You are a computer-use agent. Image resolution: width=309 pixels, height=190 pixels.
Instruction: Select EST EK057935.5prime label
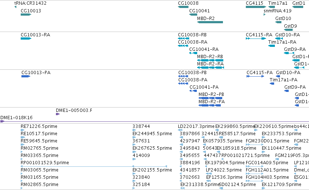[x=223, y=141]
